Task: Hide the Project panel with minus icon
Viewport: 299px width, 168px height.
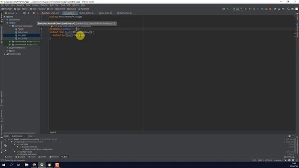Action: 38,13
